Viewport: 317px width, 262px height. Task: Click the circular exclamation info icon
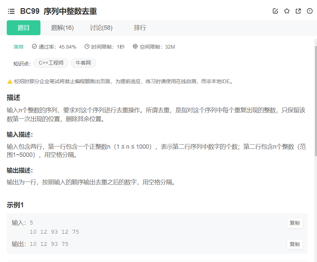pyautogui.click(x=309, y=11)
